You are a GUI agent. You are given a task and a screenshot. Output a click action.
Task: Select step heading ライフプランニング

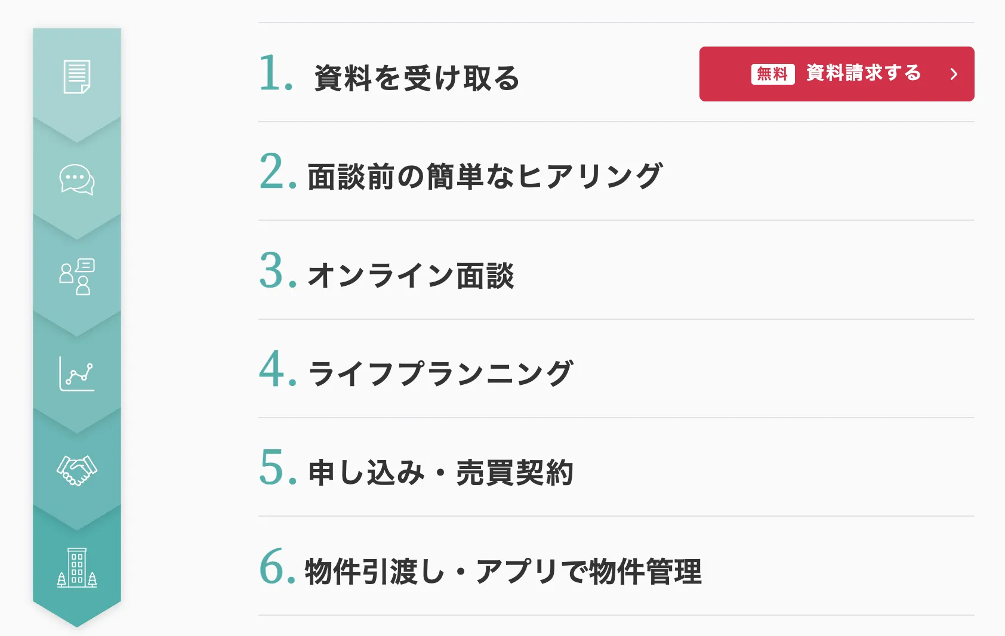[440, 374]
